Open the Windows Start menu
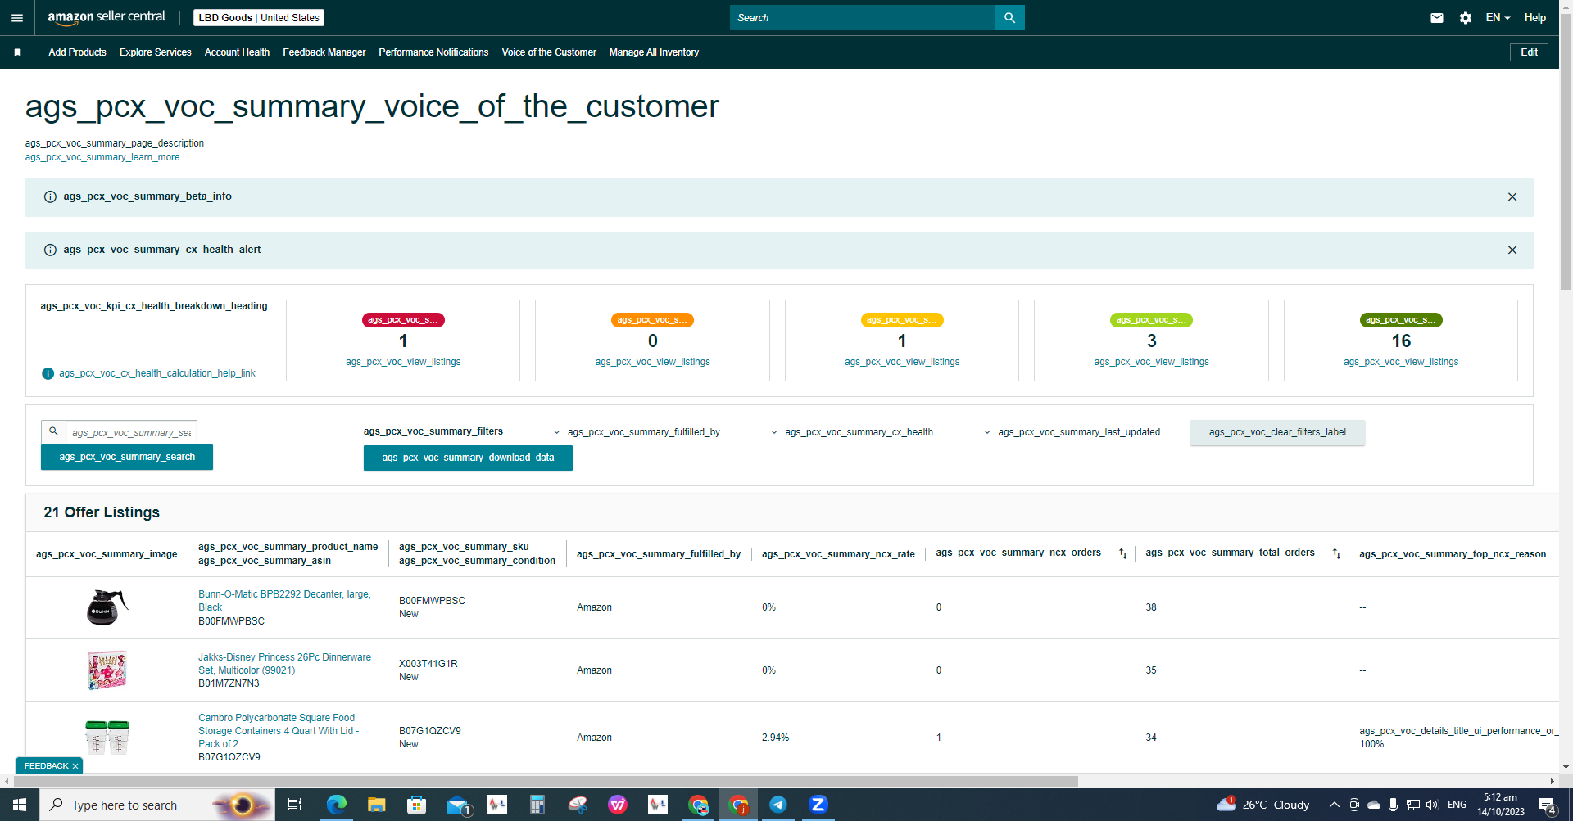The height and width of the screenshot is (821, 1573). coord(20,805)
